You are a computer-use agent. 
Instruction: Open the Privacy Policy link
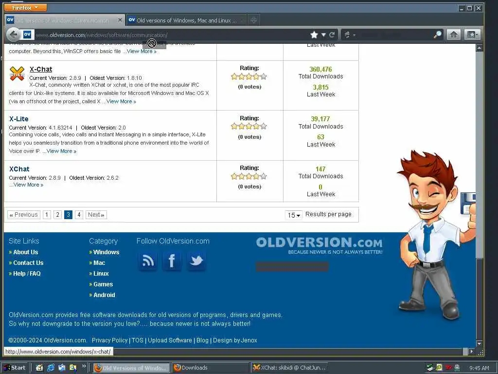coord(109,340)
